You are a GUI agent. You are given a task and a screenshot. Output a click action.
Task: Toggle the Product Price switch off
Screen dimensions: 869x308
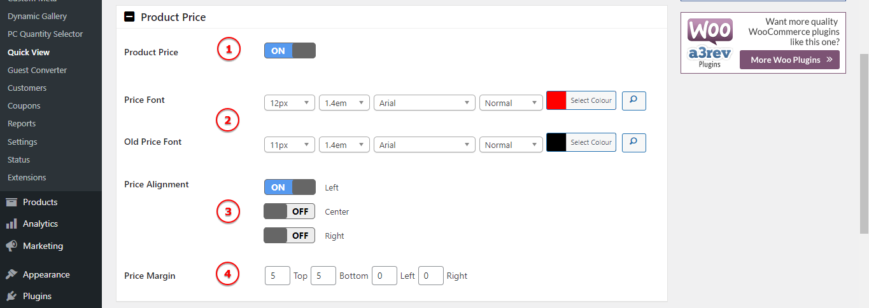[x=290, y=51]
